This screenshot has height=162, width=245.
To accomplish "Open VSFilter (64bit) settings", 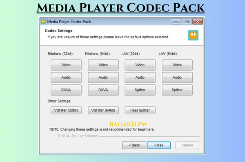I will tap(103, 110).
